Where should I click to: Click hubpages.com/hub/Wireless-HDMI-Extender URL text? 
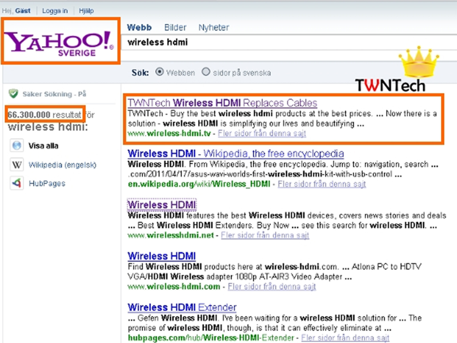(211, 338)
